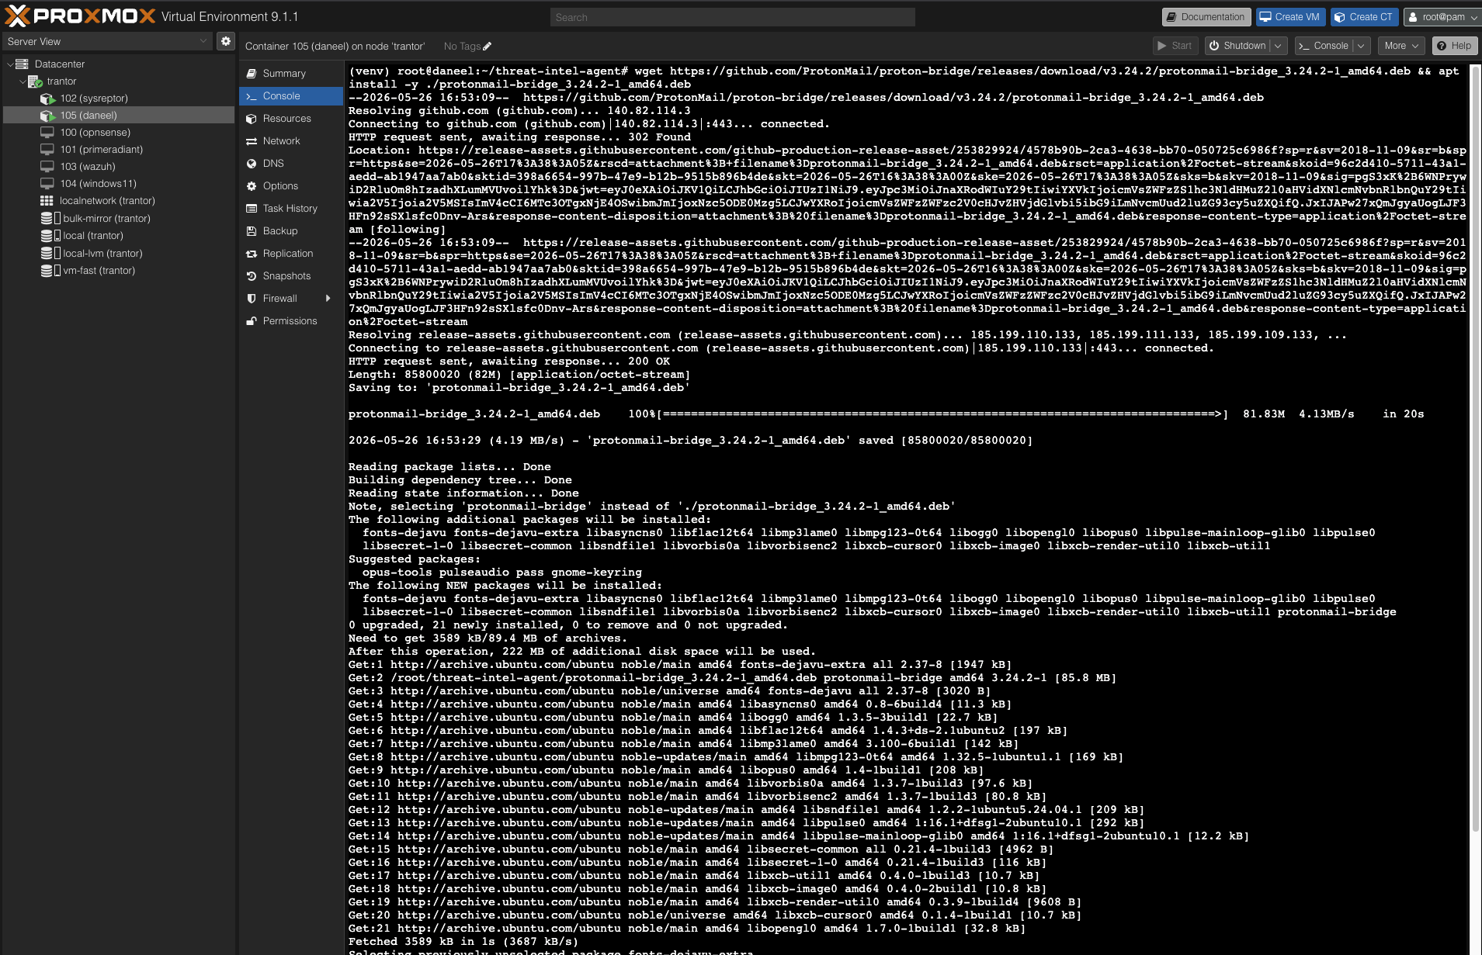
Task: Open Task History
Action: click(290, 209)
